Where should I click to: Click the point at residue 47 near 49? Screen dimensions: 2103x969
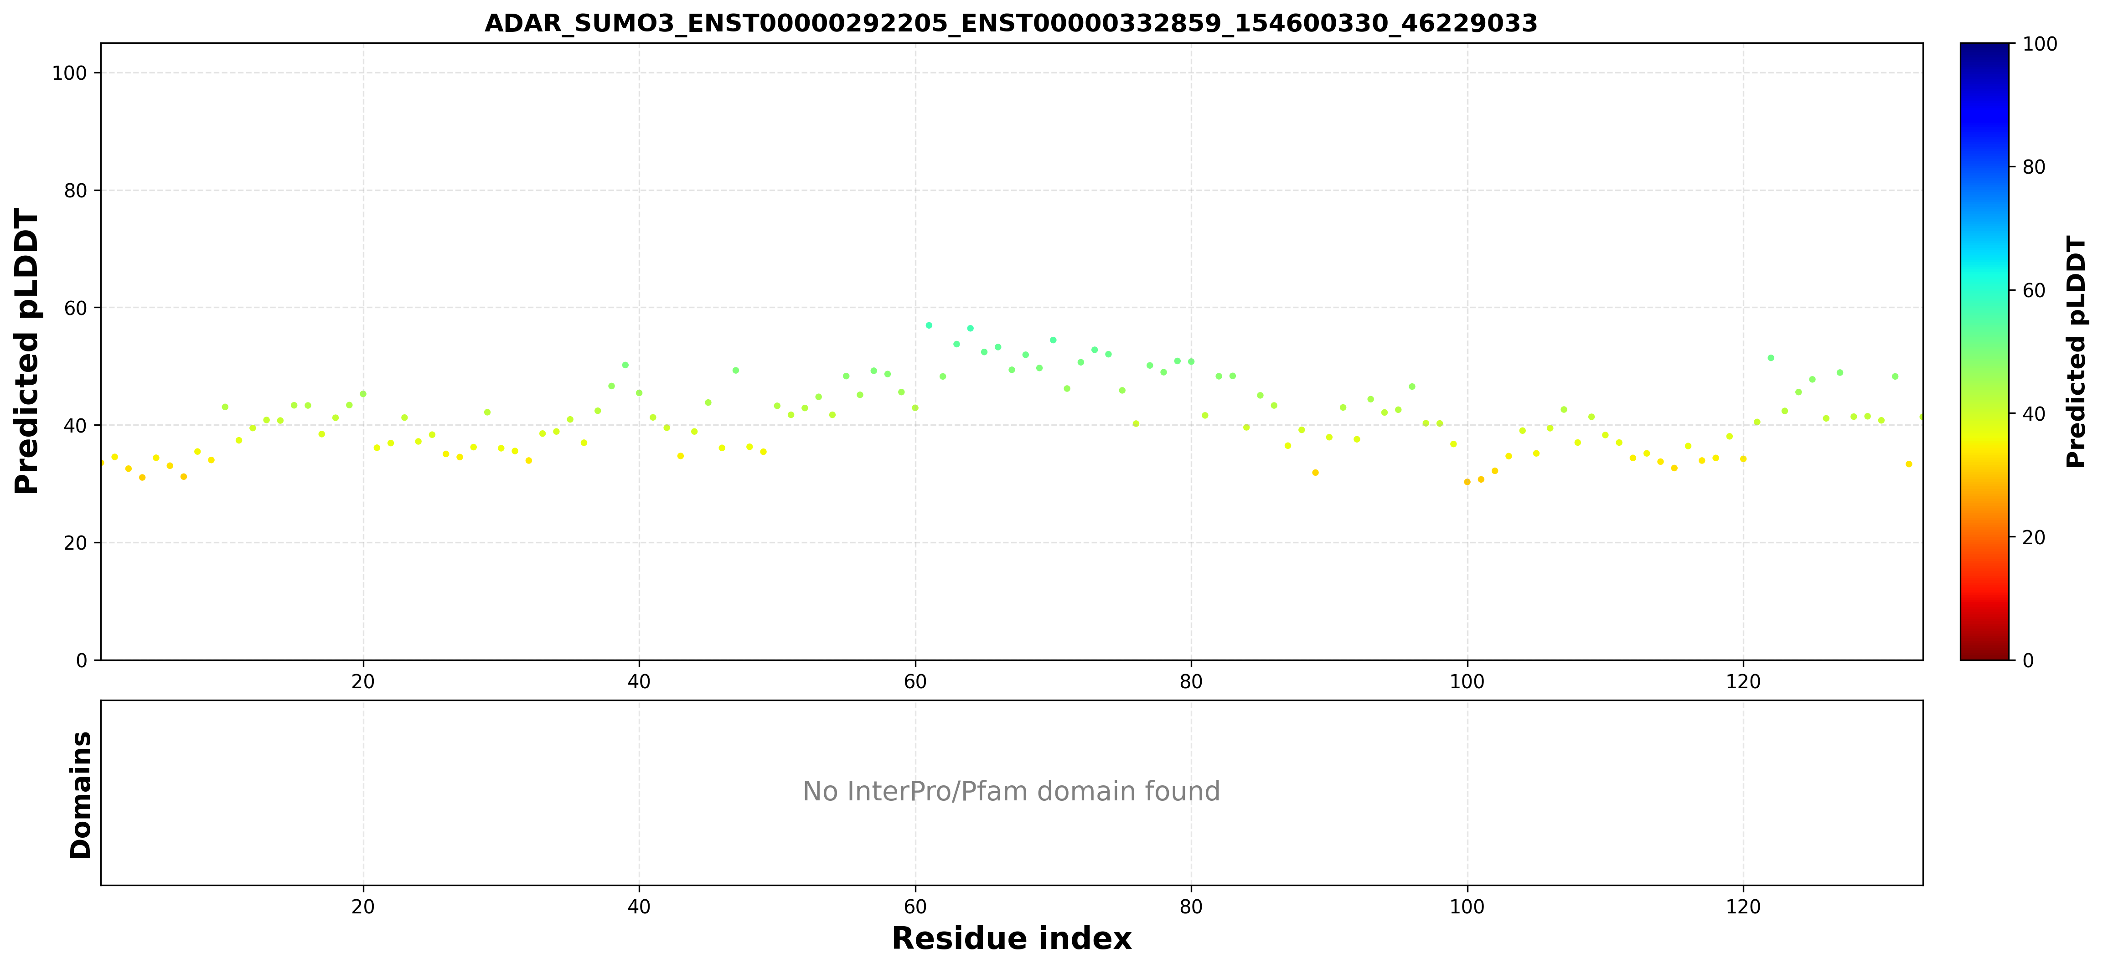coord(735,370)
